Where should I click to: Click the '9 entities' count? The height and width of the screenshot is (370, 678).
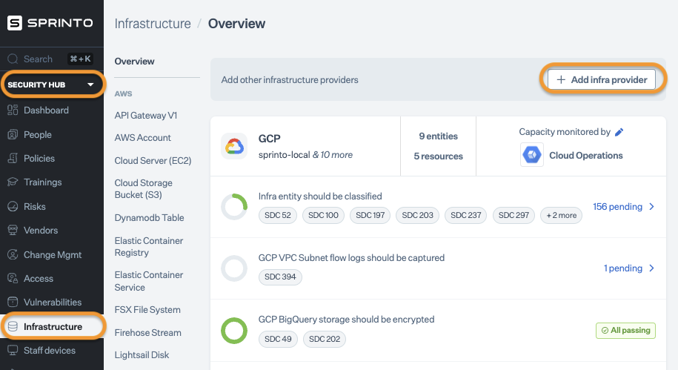[x=439, y=136]
